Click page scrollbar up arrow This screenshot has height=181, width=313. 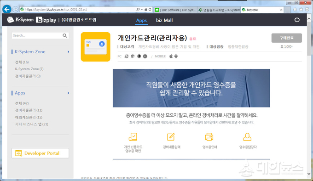309,19
